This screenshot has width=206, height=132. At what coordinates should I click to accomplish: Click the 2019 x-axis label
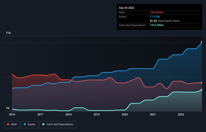pyautogui.click(x=97, y=114)
